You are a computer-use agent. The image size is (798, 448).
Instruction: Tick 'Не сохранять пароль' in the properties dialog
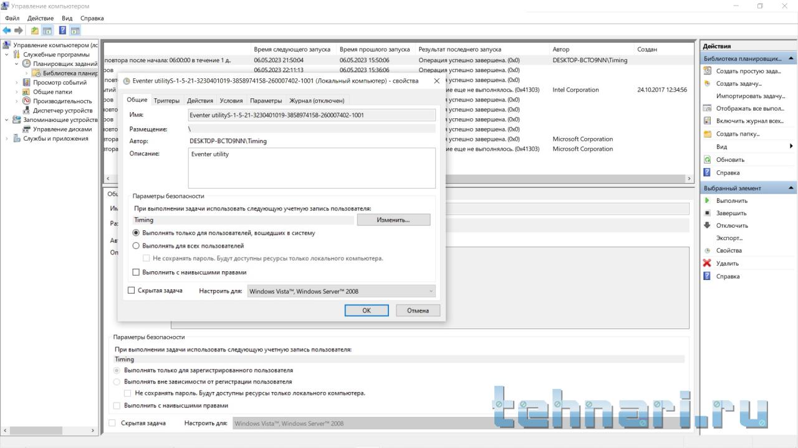coord(147,258)
